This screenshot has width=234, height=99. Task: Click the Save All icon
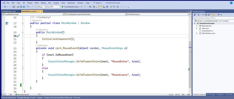(24, 7)
